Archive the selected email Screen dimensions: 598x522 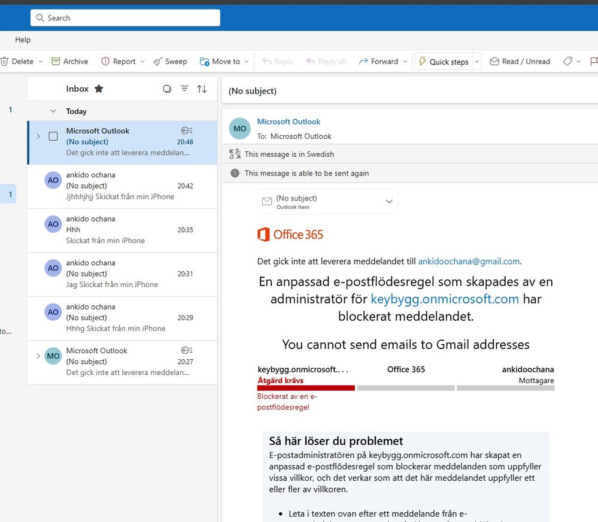(70, 62)
